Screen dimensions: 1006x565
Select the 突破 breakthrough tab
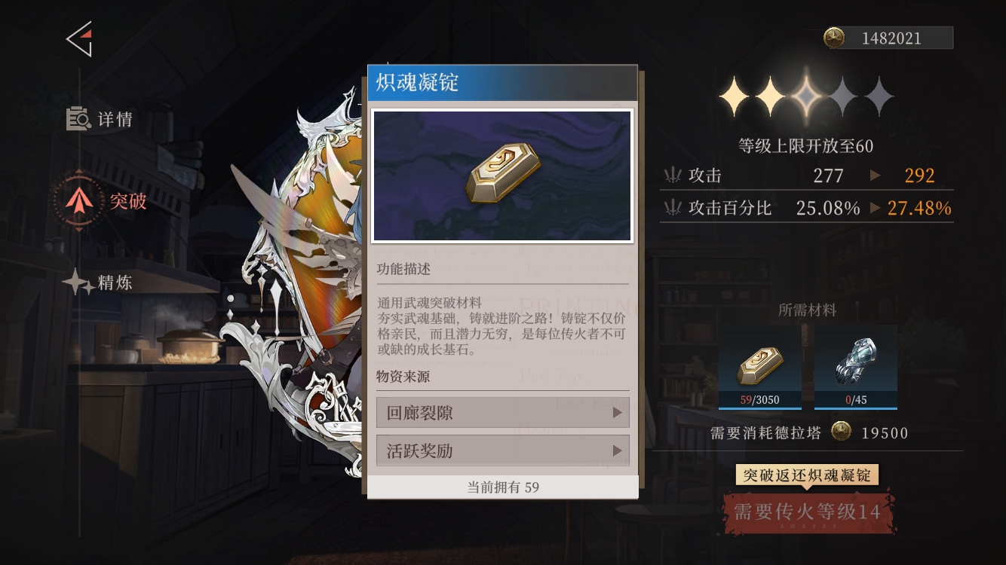100,201
